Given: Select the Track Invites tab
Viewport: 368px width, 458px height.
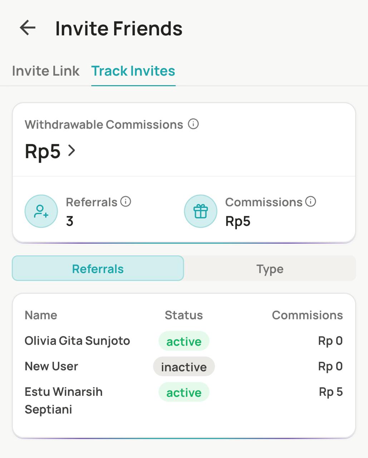Looking at the screenshot, I should tap(133, 71).
